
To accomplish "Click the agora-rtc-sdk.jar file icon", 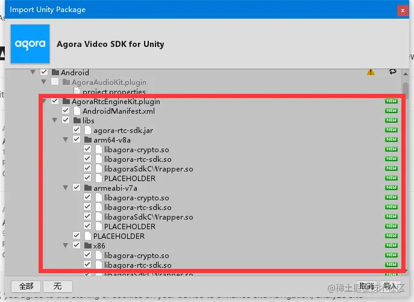I will pos(88,130).
